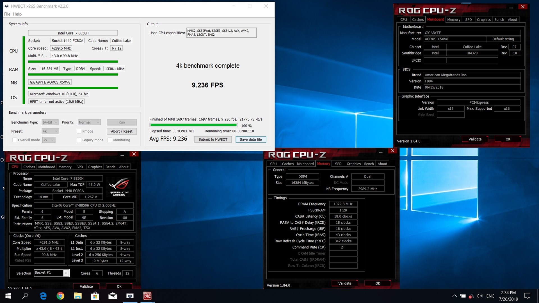The width and height of the screenshot is (539, 303).
Task: Open Socket #1 selection dropdown
Action: click(x=52, y=273)
